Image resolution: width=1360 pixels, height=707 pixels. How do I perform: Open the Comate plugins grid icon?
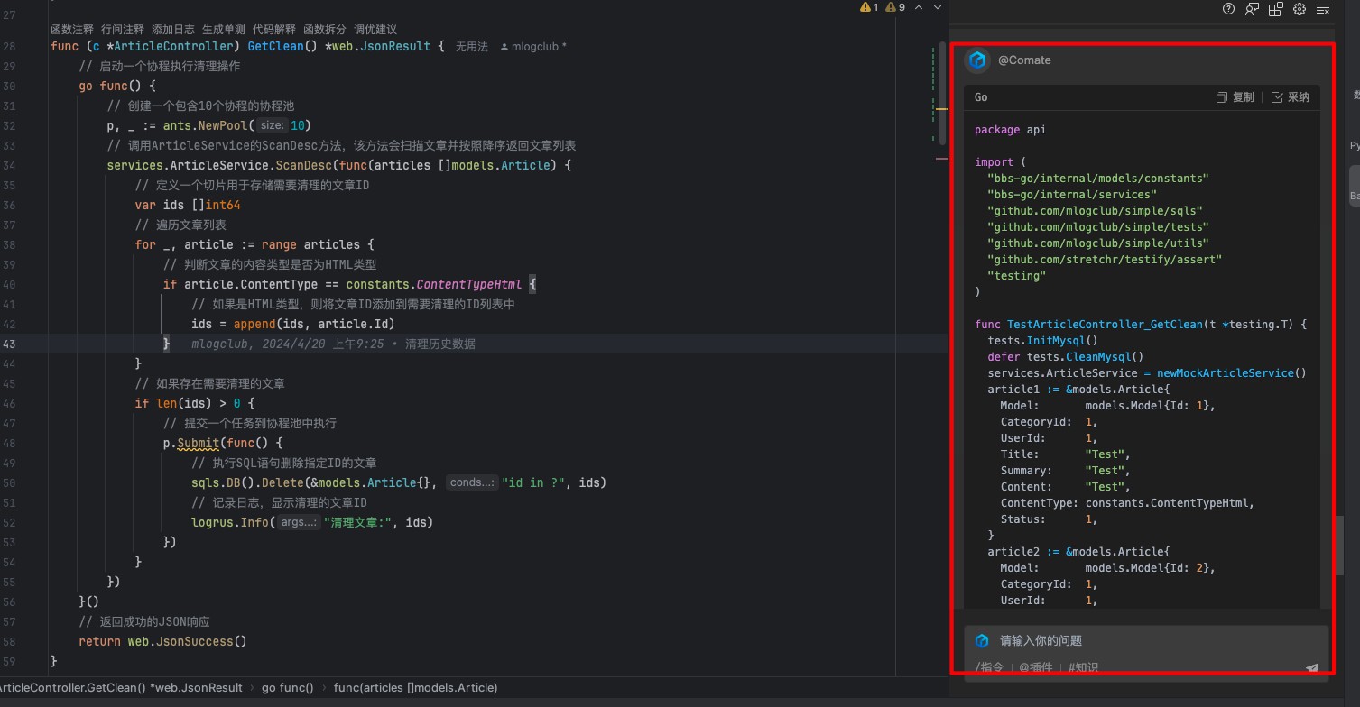pyautogui.click(x=1276, y=9)
